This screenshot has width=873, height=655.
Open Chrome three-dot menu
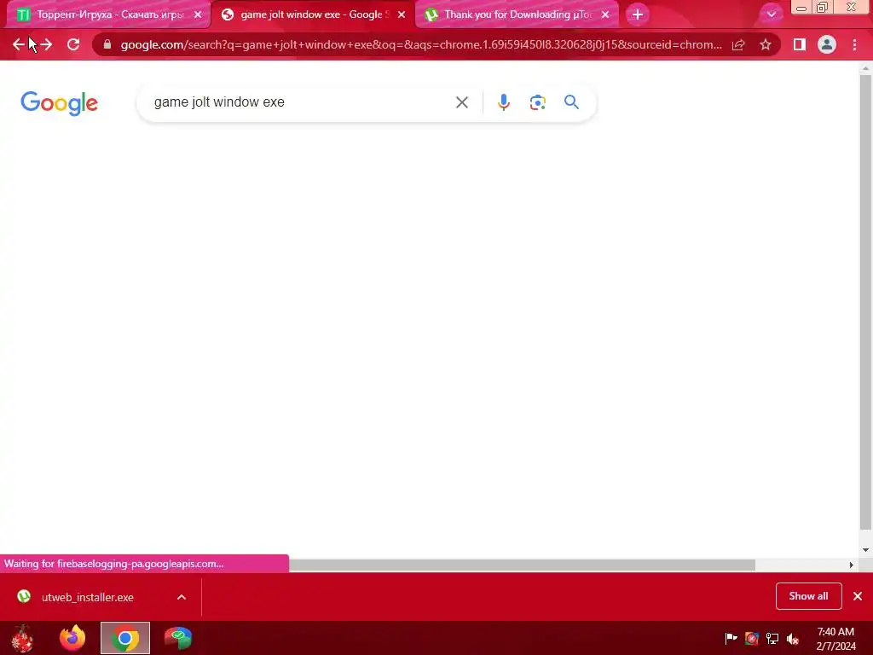coord(854,44)
